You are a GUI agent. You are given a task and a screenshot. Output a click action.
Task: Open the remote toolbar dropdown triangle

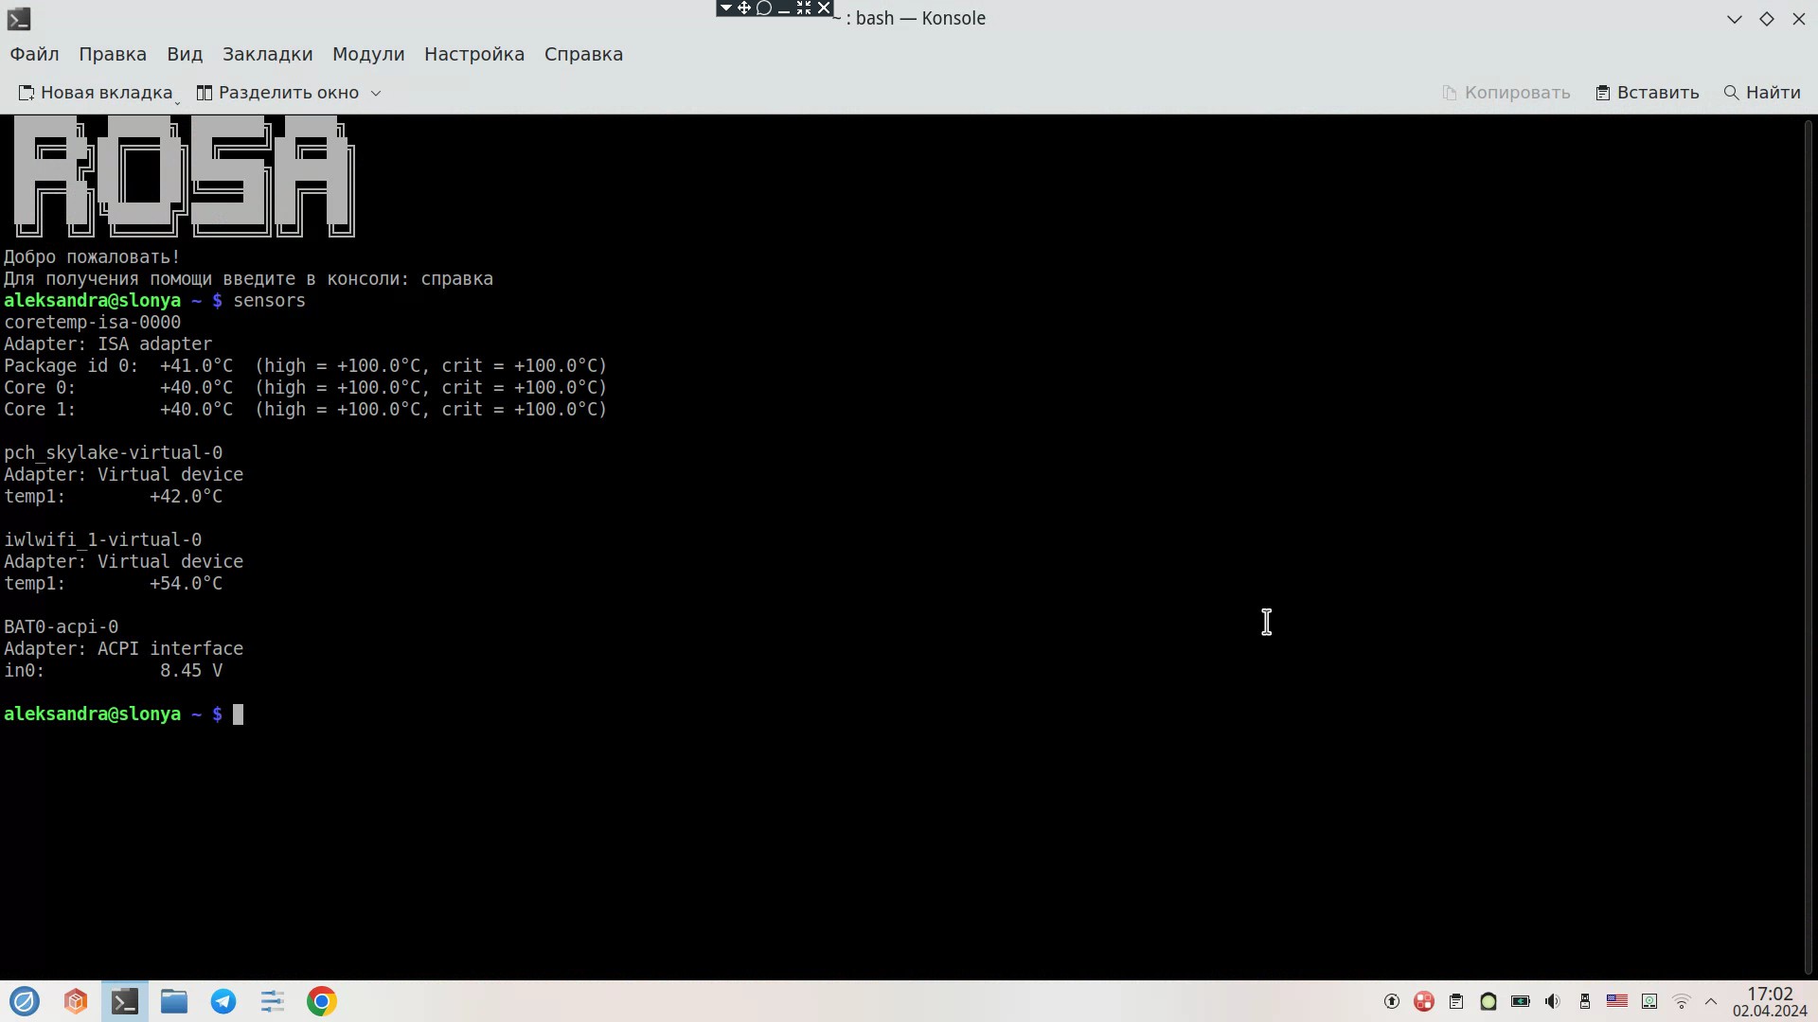(x=725, y=9)
